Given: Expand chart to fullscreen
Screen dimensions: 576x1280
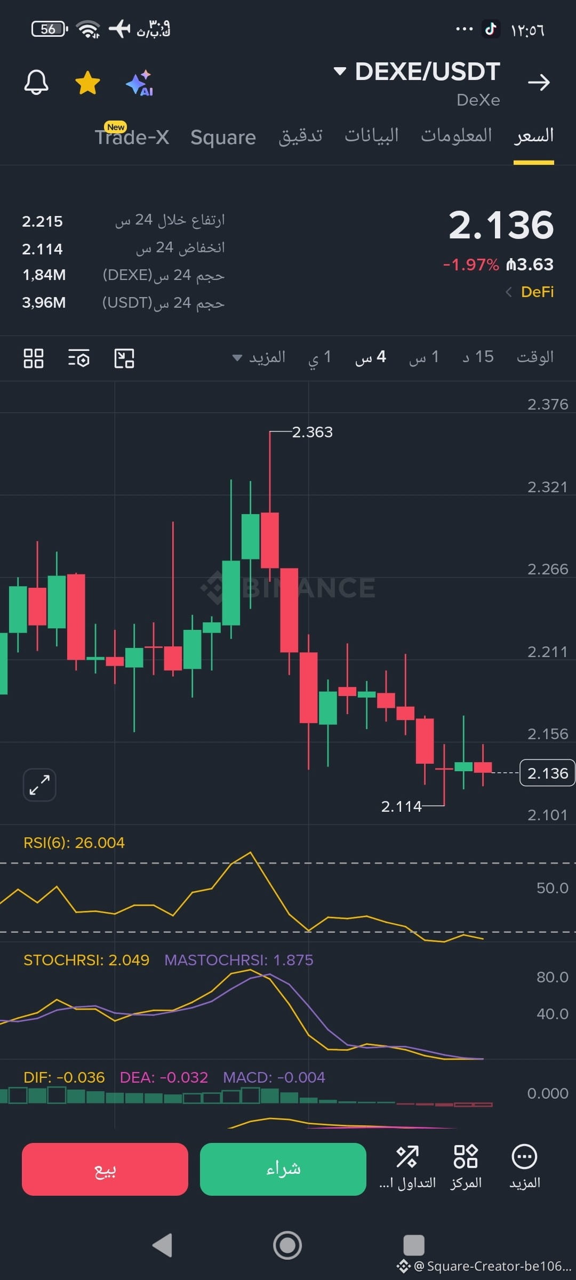Looking at the screenshot, I should (x=39, y=785).
